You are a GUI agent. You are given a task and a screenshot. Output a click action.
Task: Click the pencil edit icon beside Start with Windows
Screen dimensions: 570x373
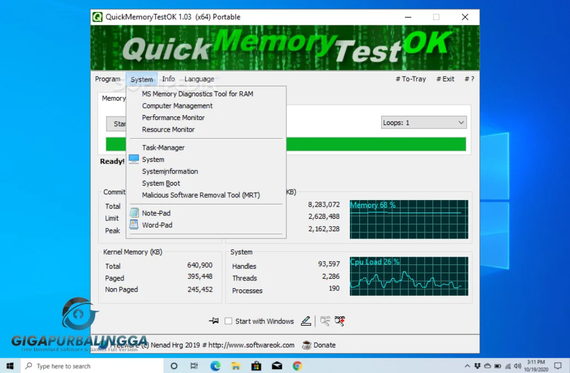click(x=306, y=321)
